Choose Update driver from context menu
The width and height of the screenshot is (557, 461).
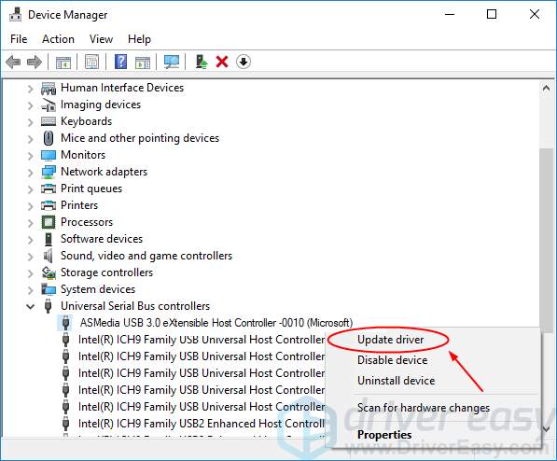point(390,340)
